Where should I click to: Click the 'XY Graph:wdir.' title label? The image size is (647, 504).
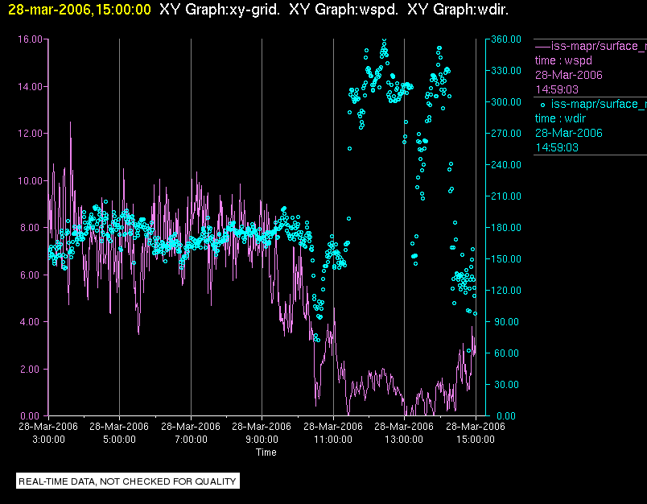point(458,10)
